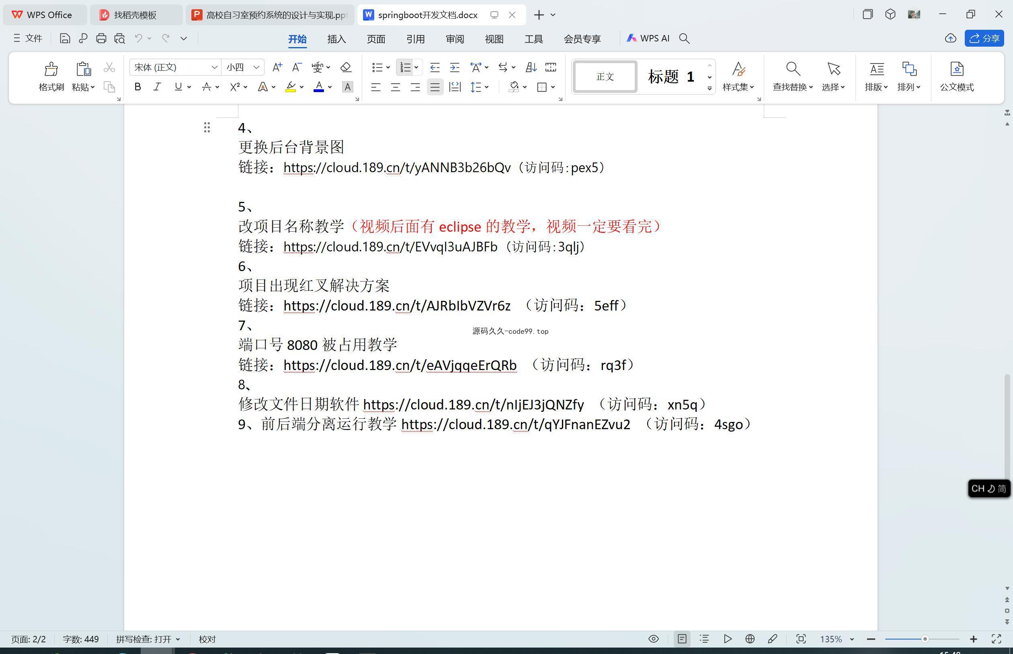
Task: Toggle Justify alignment button
Action: pos(435,87)
